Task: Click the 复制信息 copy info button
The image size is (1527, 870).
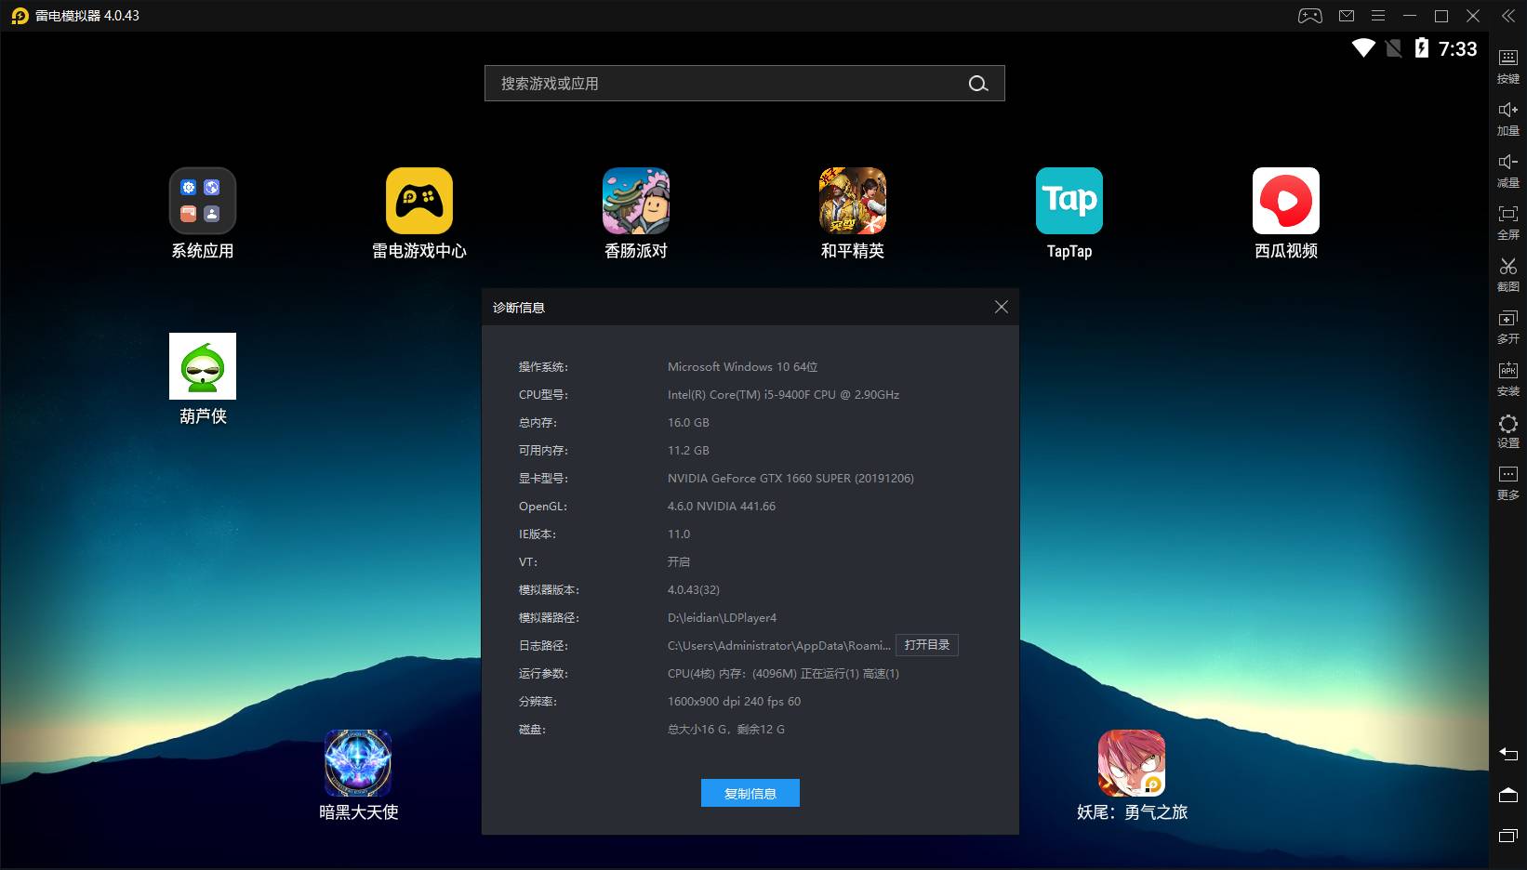Action: (x=750, y=793)
